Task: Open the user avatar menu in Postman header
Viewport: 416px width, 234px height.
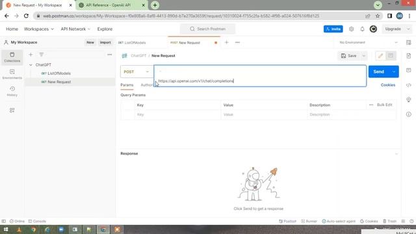Action: click(x=373, y=29)
